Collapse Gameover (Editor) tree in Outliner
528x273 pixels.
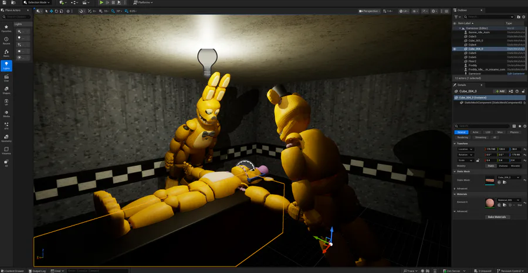click(x=461, y=28)
